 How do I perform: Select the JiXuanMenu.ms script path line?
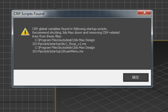click(x=58, y=51)
